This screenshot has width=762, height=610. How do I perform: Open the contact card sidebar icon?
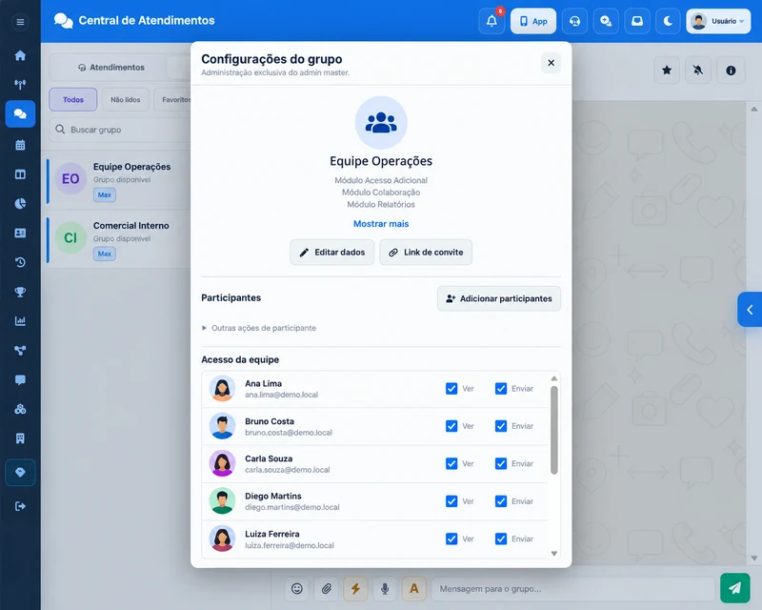20,233
